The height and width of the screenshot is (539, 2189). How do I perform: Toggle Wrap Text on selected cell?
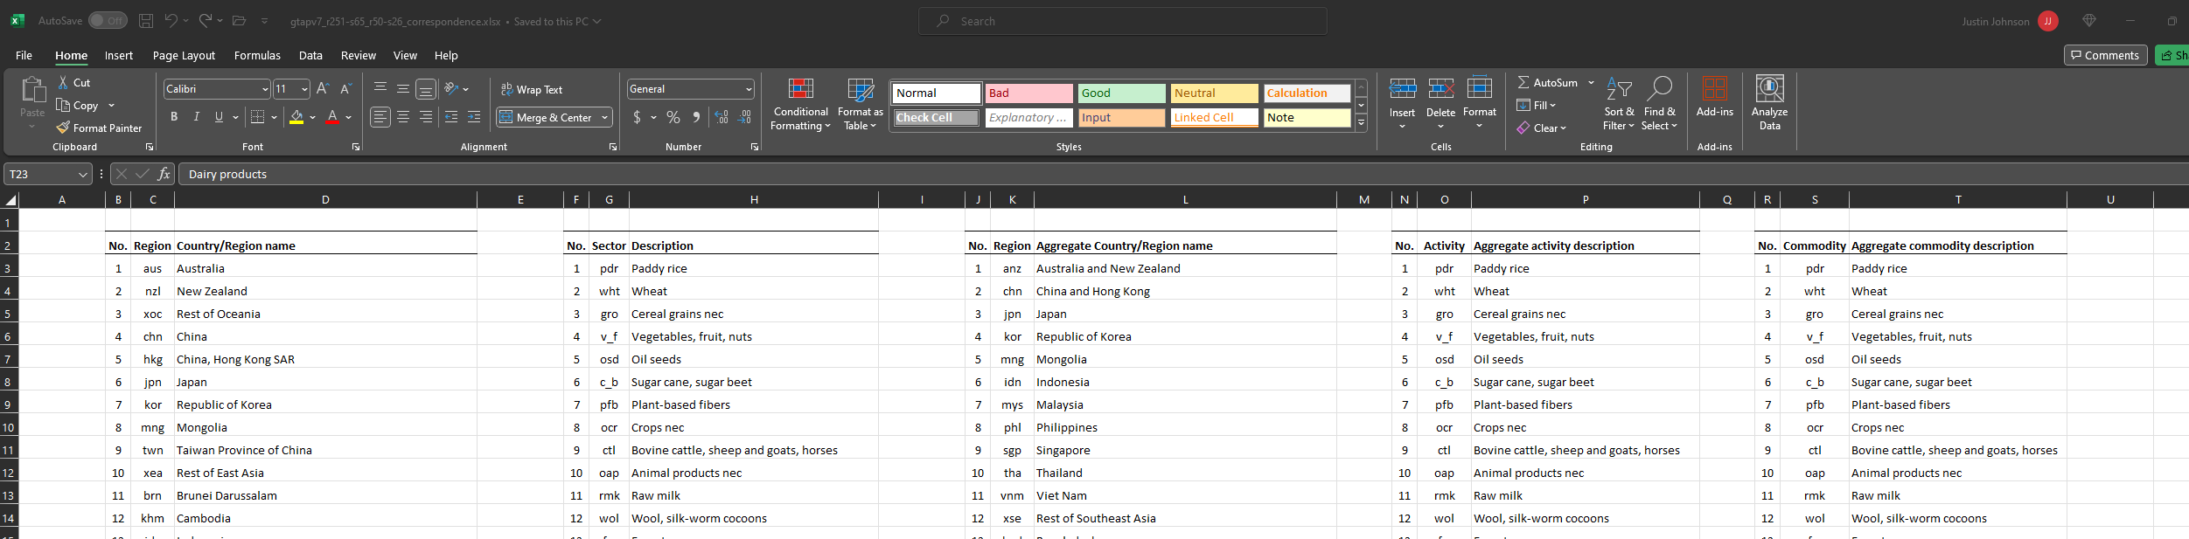pos(531,89)
